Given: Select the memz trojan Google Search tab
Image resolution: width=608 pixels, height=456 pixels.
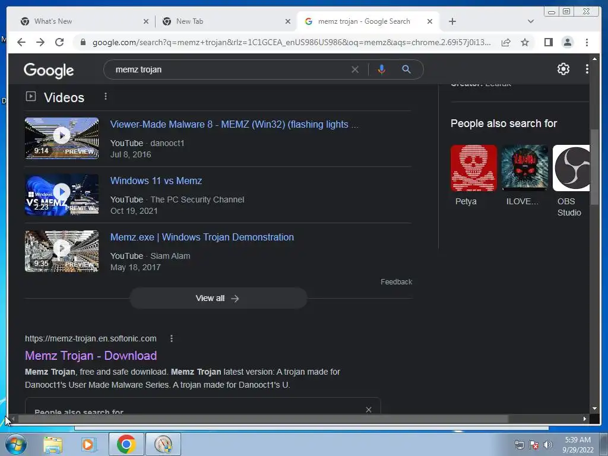Looking at the screenshot, I should [x=368, y=21].
